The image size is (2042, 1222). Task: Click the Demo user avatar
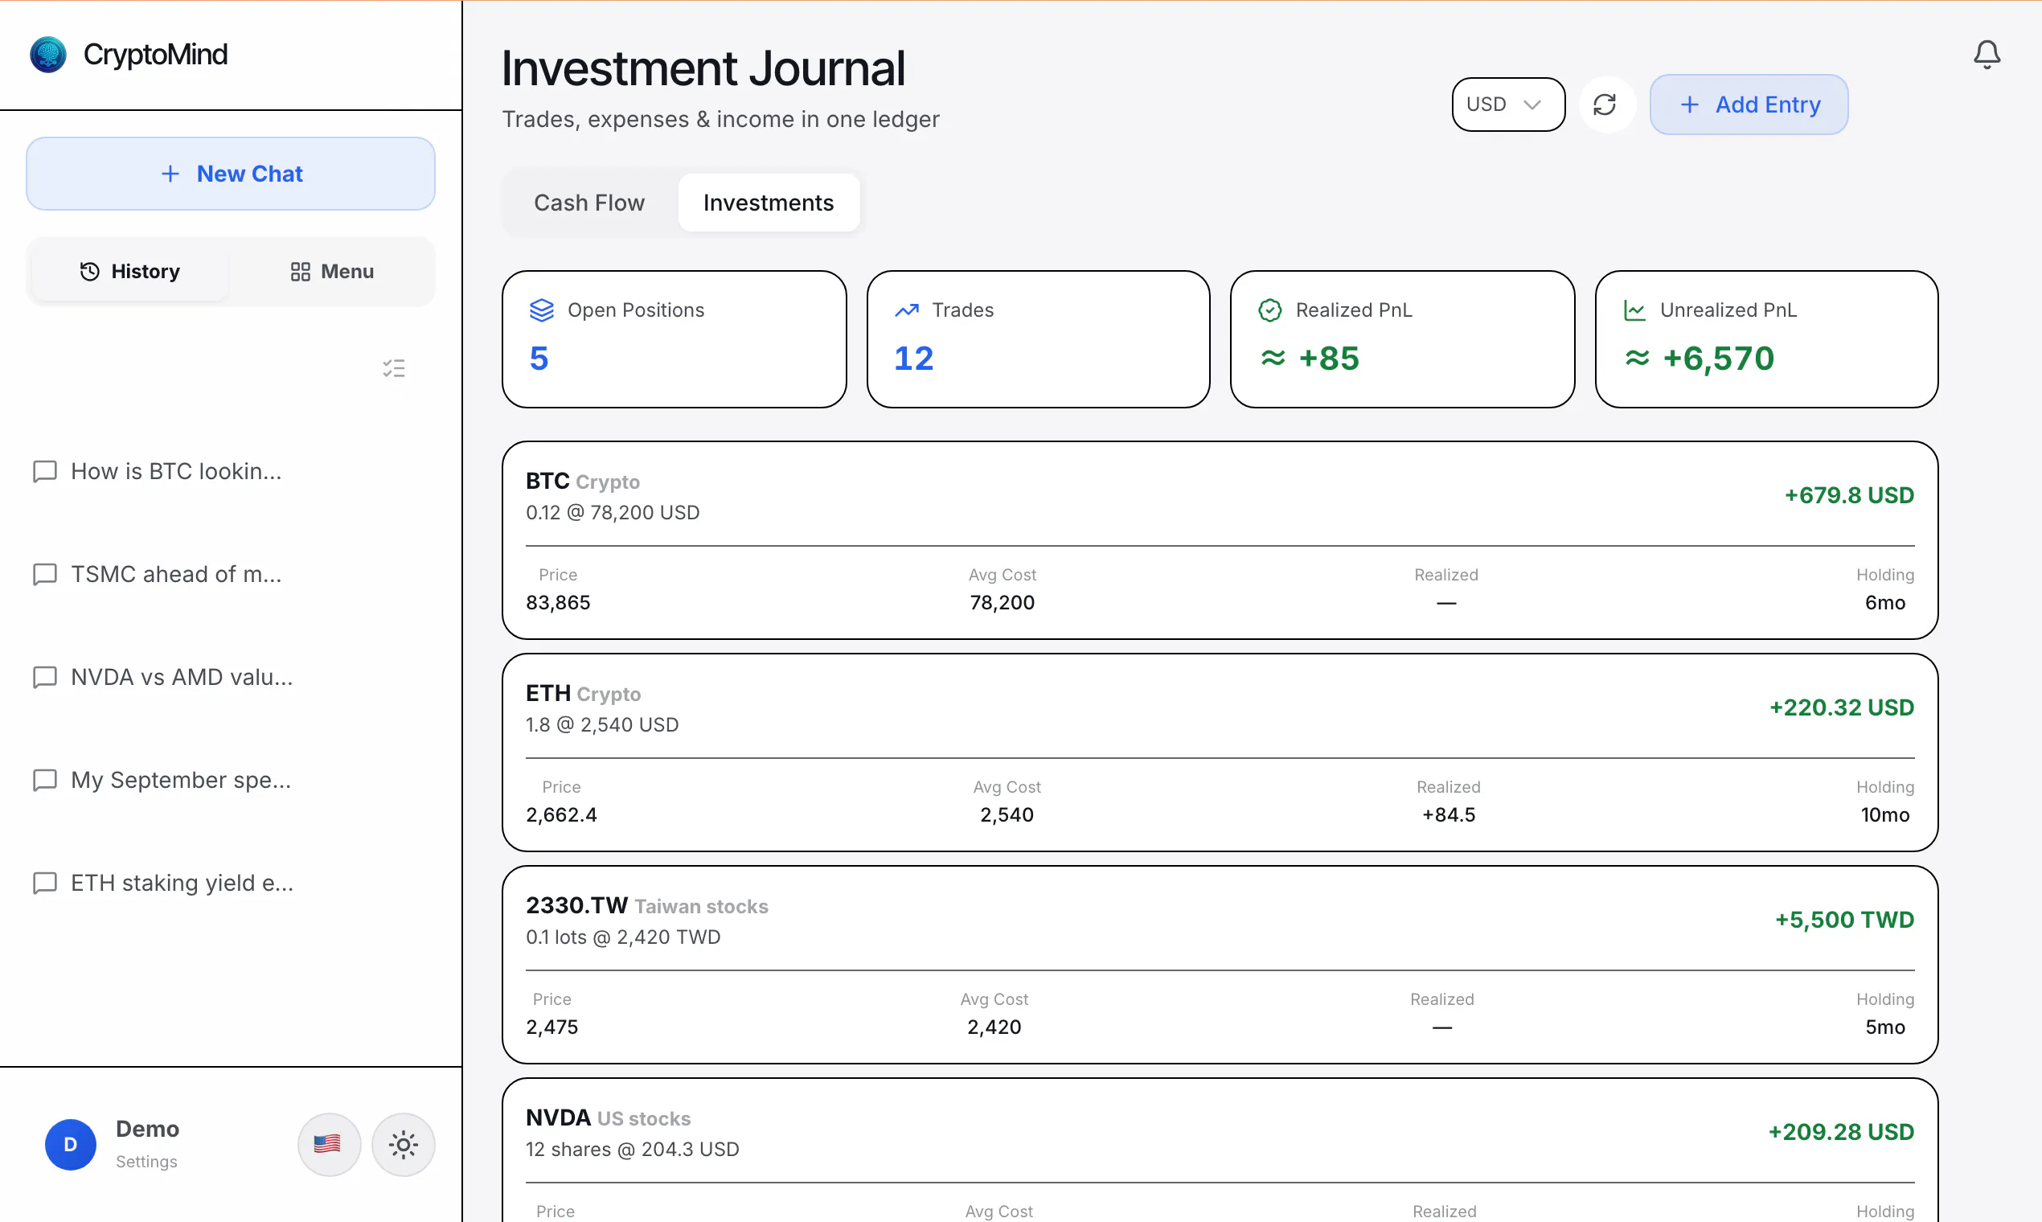71,1144
